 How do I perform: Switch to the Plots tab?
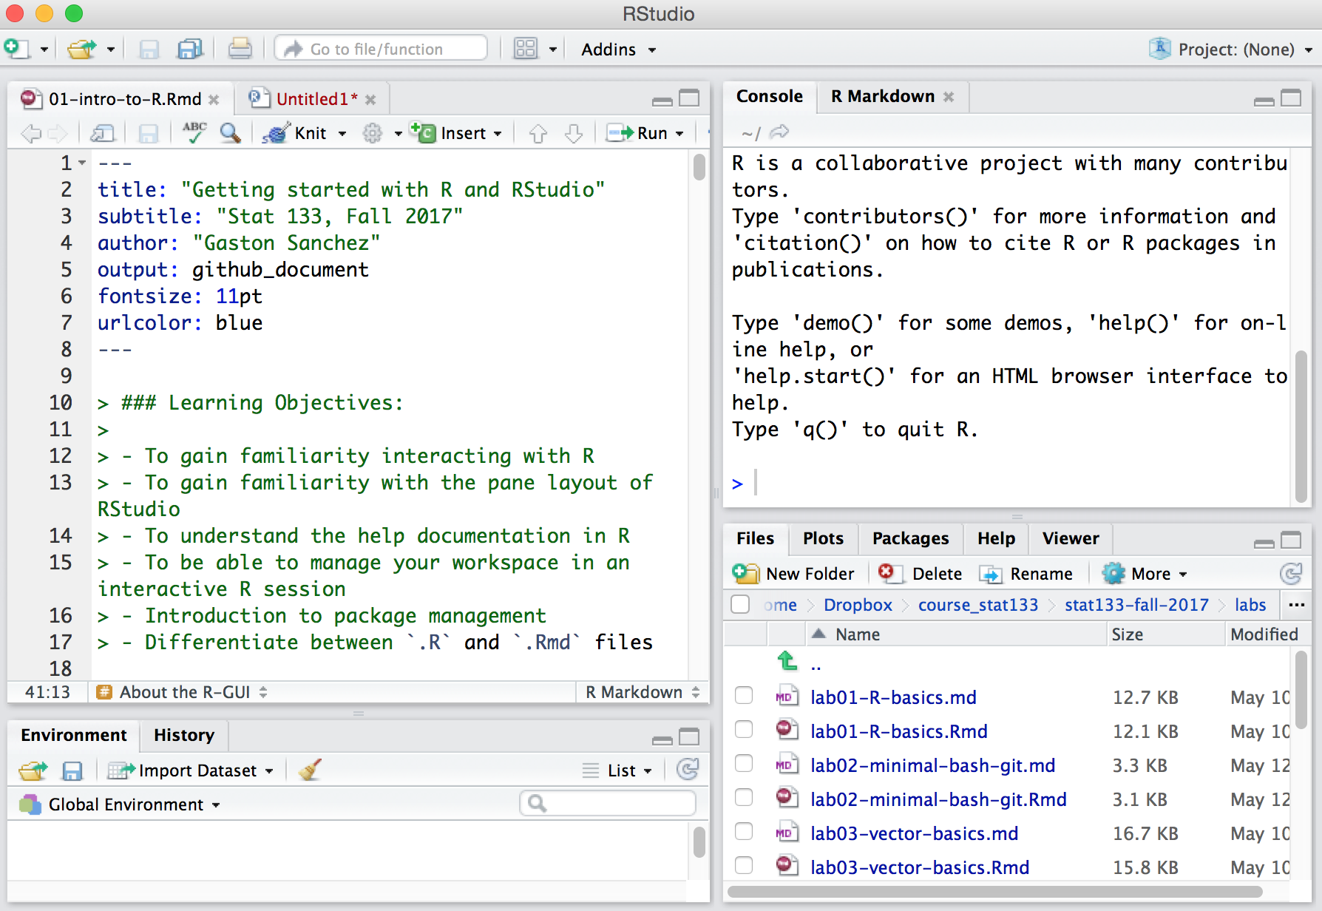(823, 538)
